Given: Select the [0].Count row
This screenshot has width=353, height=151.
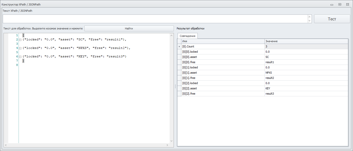Looking at the screenshot, I should 223,46.
